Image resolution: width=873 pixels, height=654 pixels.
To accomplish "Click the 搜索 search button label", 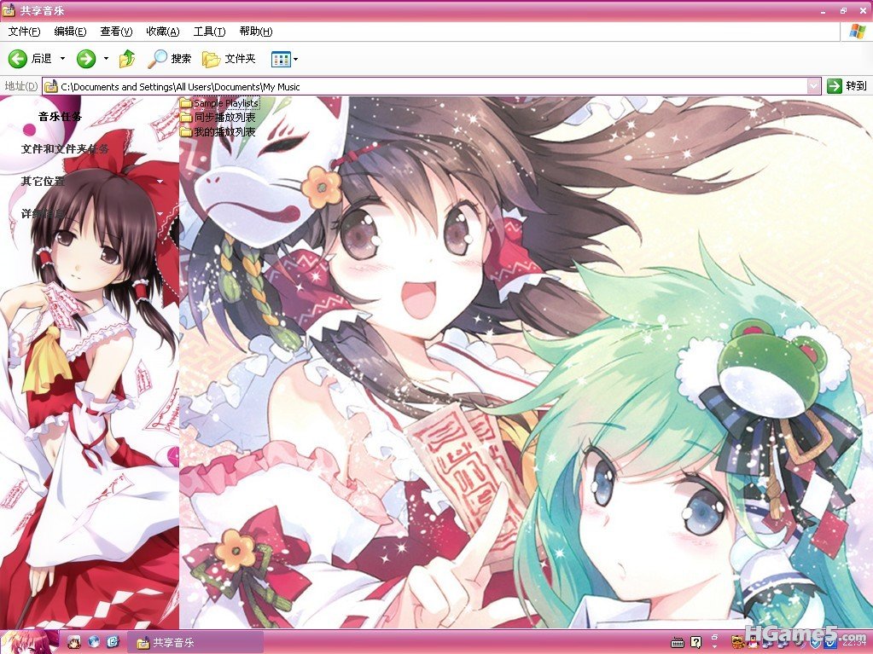I will coord(181,58).
